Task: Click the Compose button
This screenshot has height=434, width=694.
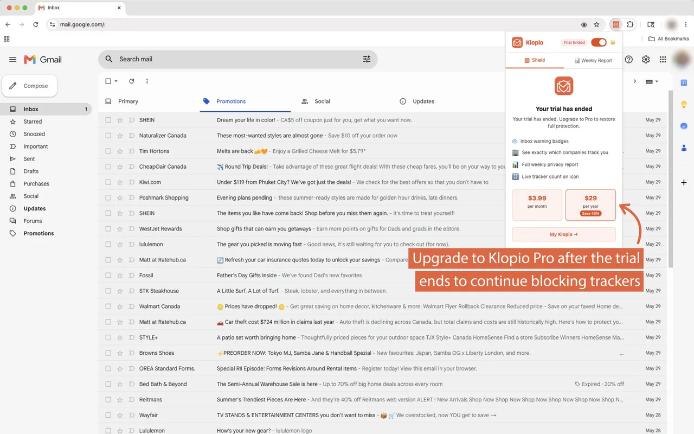Action: (30, 86)
